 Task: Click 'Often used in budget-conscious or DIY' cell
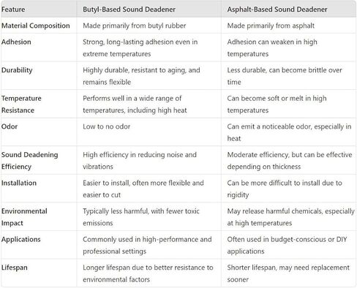click(287, 245)
